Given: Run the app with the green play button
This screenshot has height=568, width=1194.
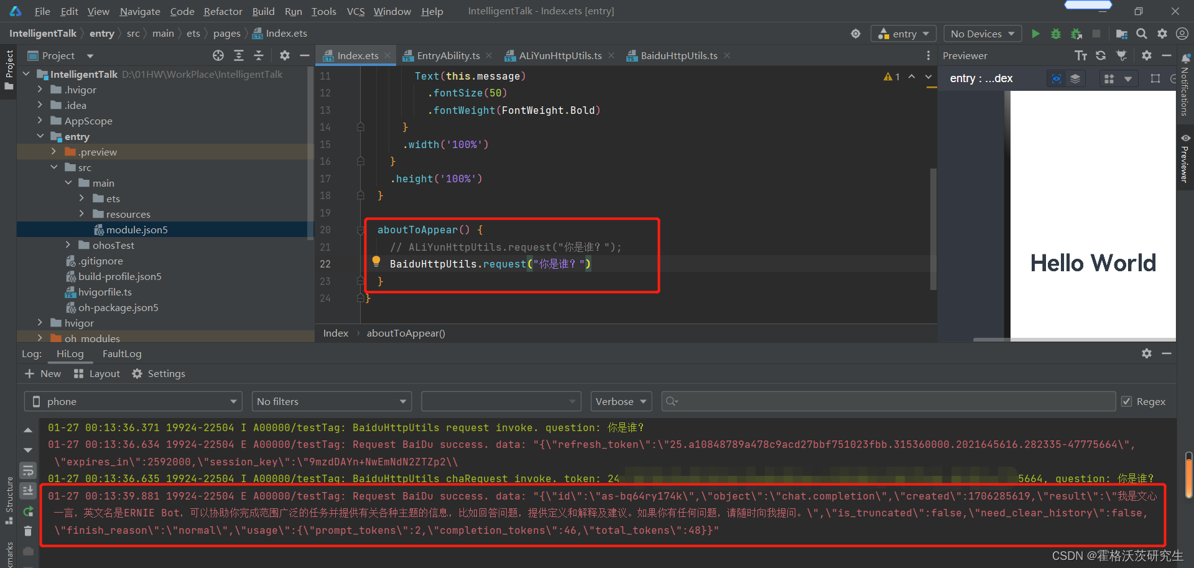Looking at the screenshot, I should click(x=1035, y=34).
